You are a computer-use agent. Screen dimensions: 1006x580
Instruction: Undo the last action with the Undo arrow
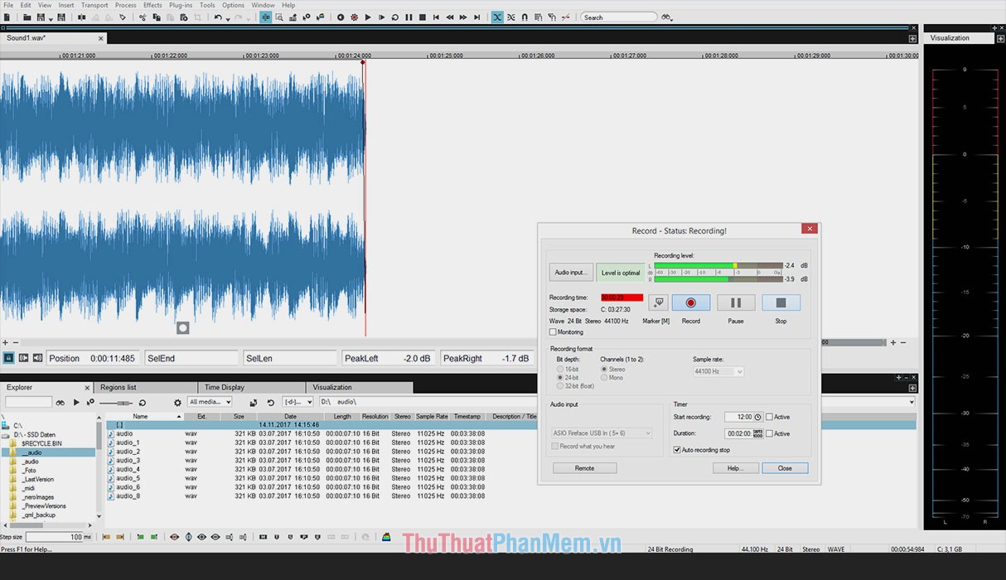point(217,17)
